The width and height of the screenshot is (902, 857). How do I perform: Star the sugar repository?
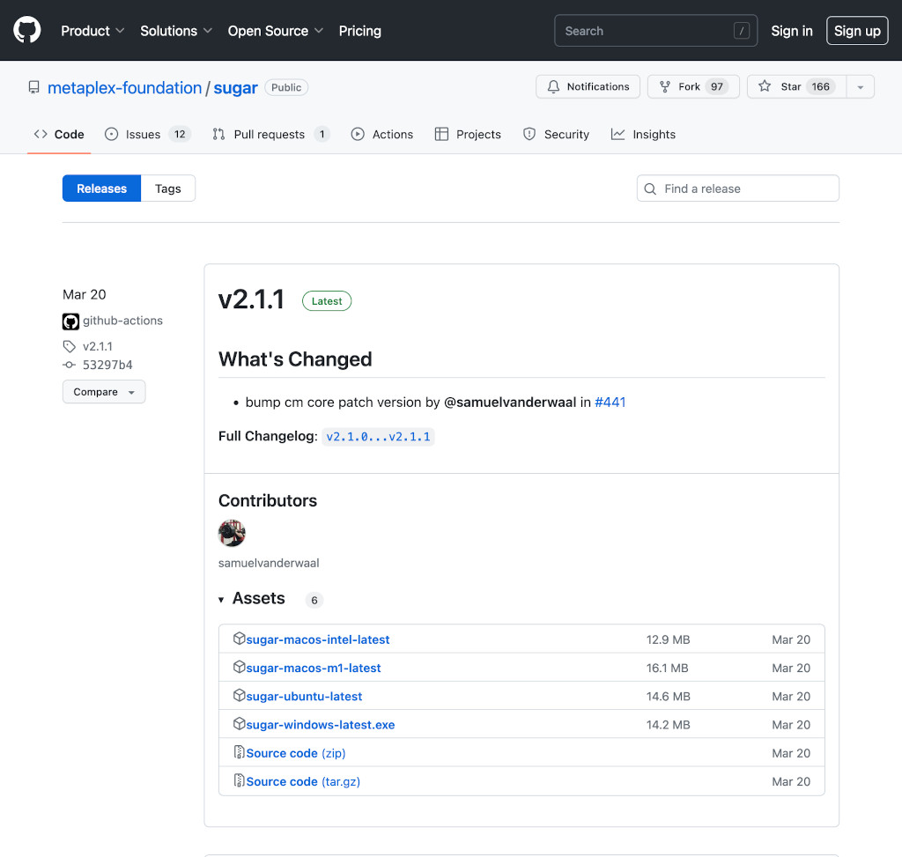click(x=796, y=87)
